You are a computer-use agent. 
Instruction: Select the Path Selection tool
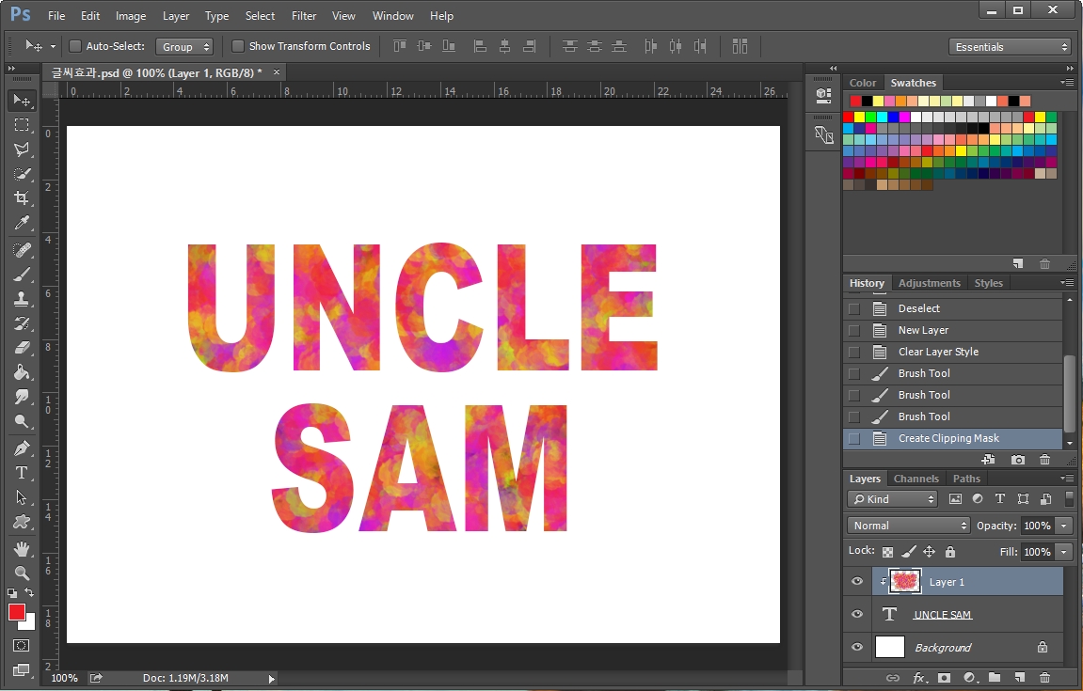22,497
